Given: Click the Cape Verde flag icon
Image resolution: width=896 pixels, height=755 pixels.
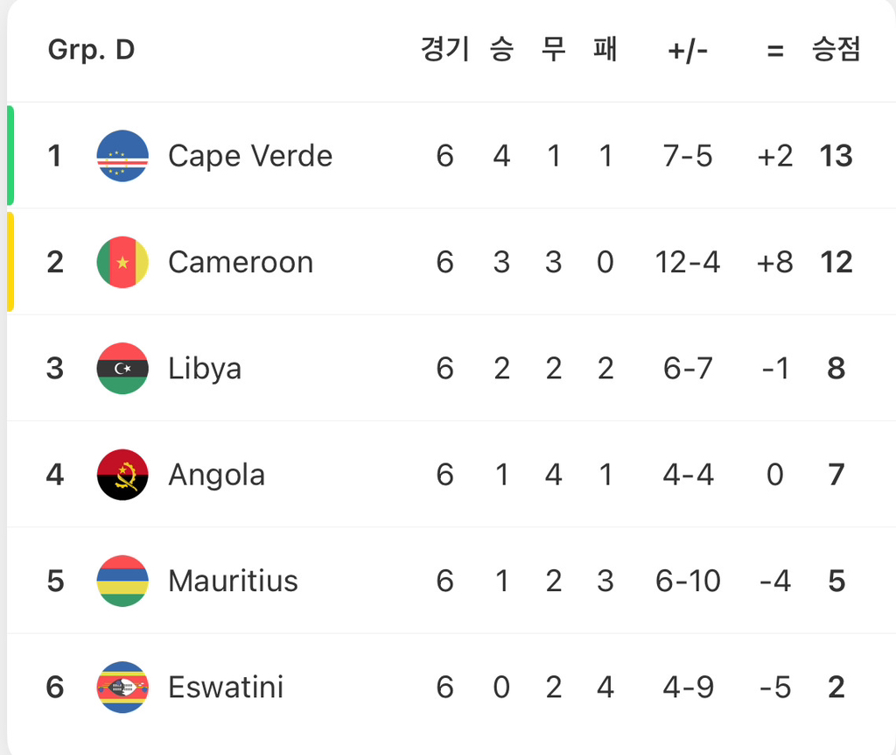Looking at the screenshot, I should pyautogui.click(x=122, y=156).
